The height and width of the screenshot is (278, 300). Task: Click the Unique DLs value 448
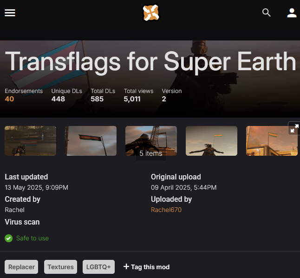coord(58,99)
